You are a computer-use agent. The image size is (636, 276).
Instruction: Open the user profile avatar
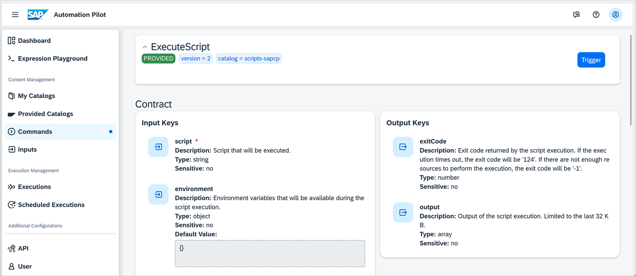point(616,15)
